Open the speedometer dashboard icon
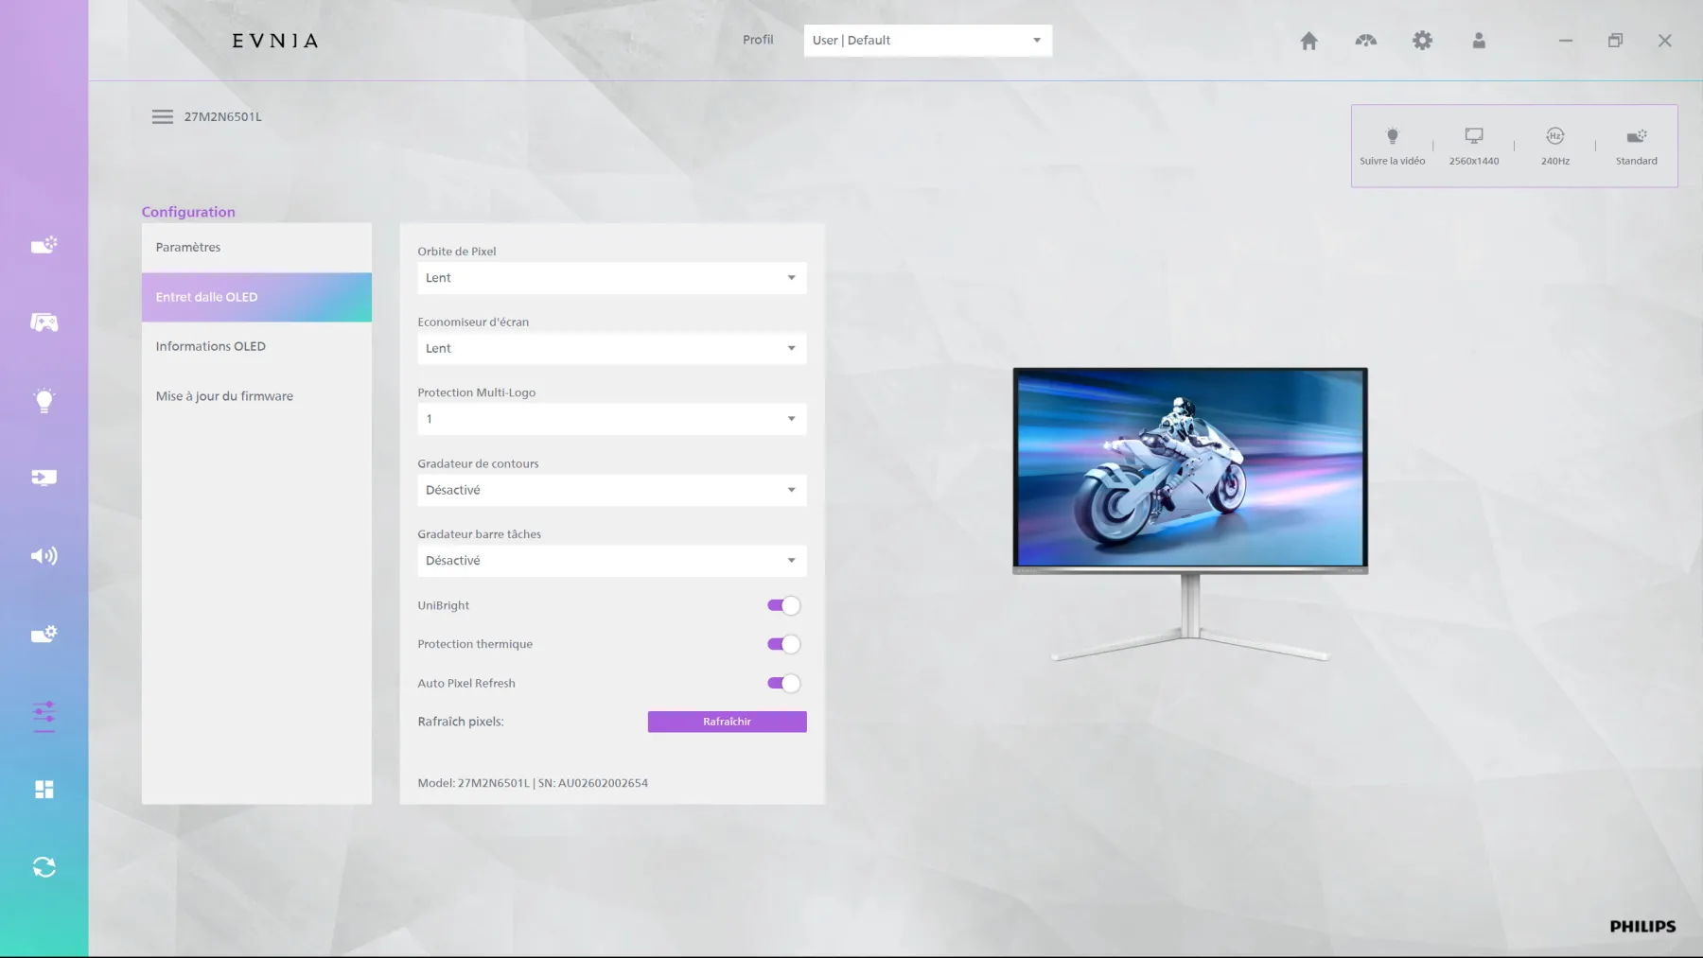Viewport: 1703px width, 958px height. [1365, 41]
